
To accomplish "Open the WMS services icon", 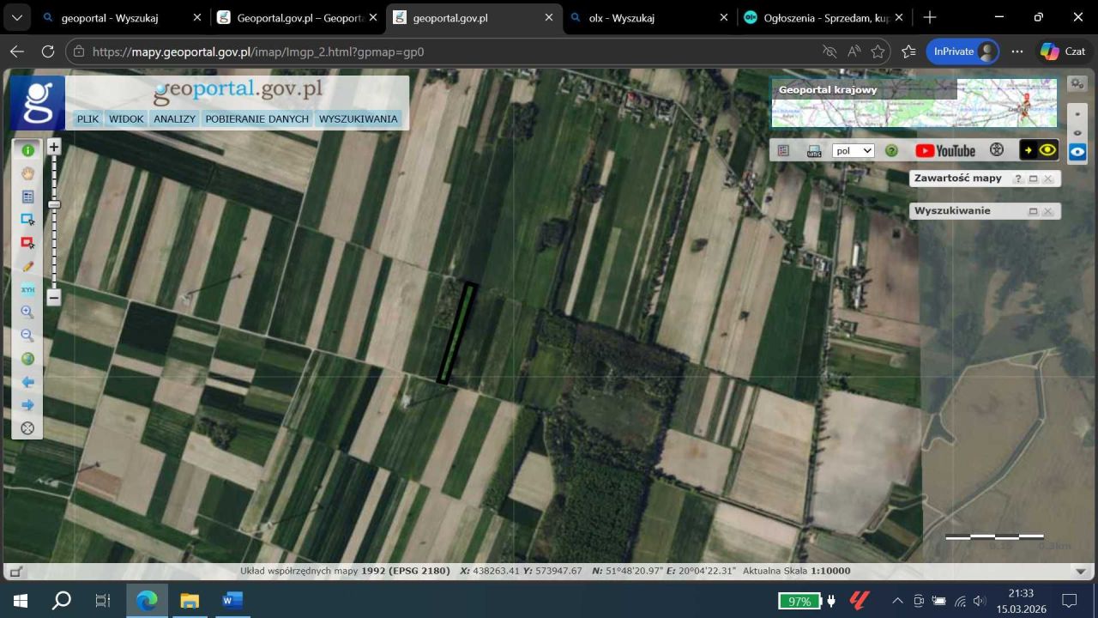I will 814,151.
